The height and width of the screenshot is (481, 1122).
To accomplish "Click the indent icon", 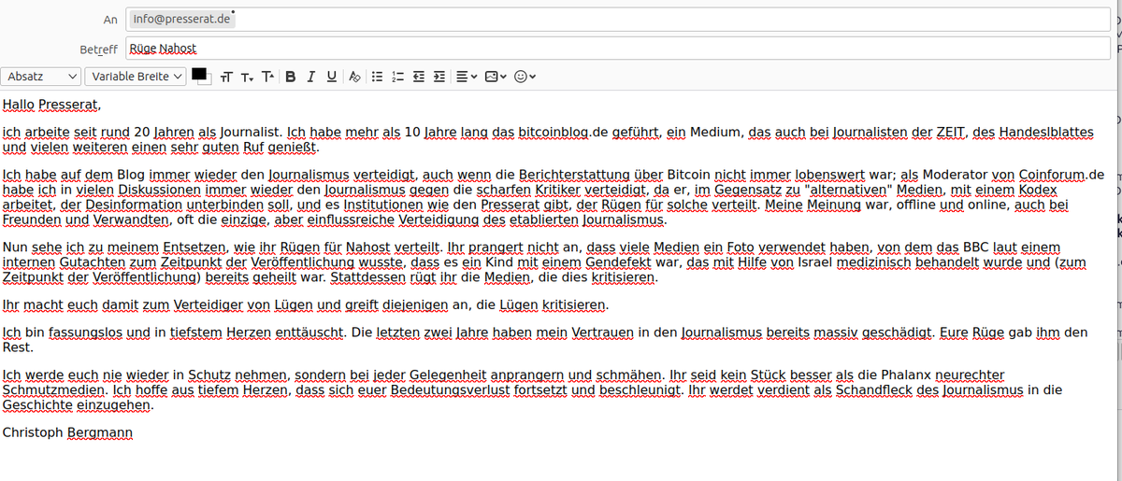I will pos(439,77).
